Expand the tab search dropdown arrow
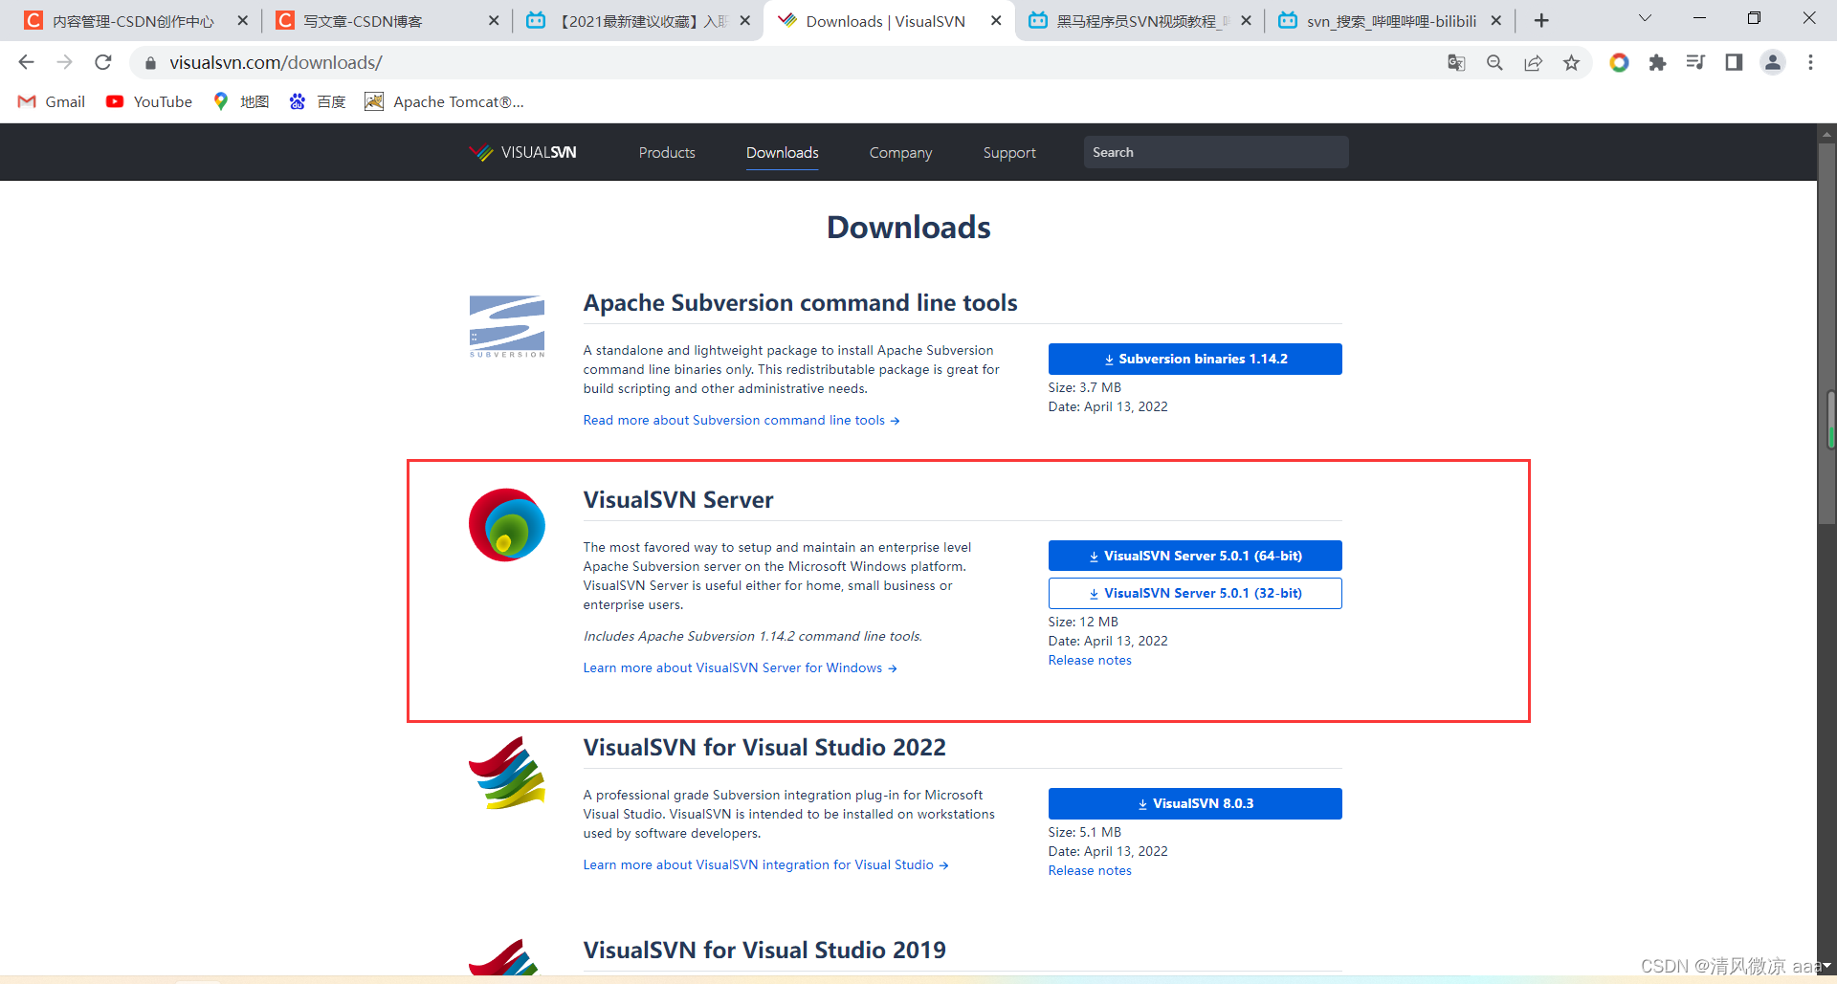The width and height of the screenshot is (1837, 984). point(1645,18)
